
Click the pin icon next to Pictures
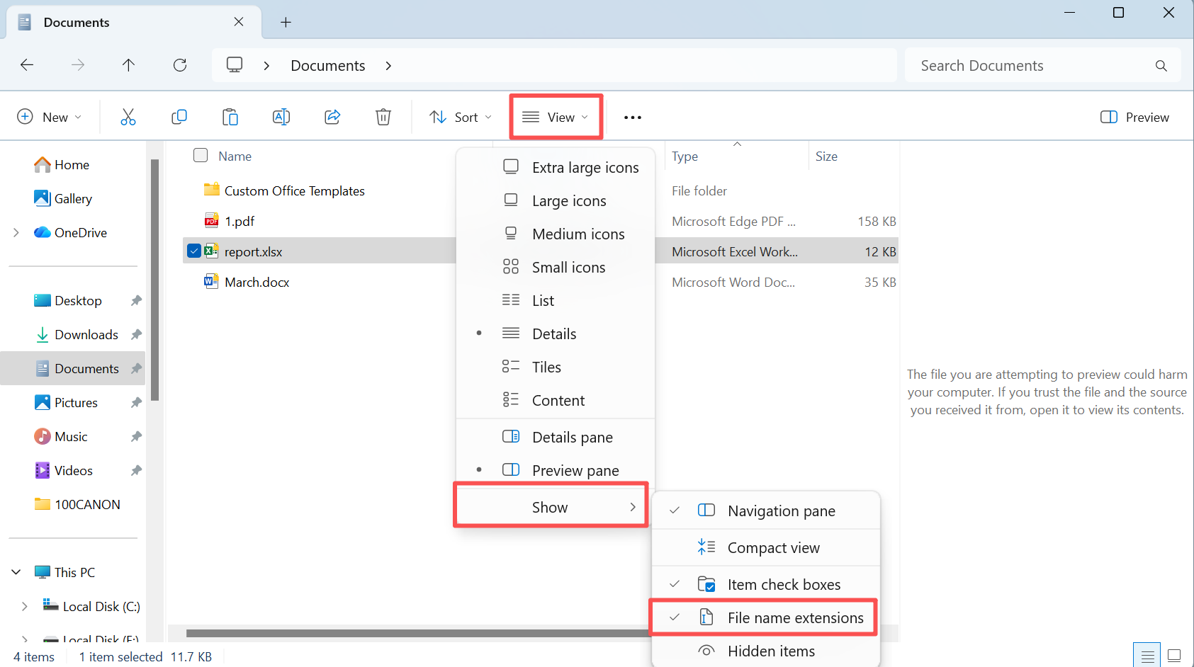pos(136,402)
